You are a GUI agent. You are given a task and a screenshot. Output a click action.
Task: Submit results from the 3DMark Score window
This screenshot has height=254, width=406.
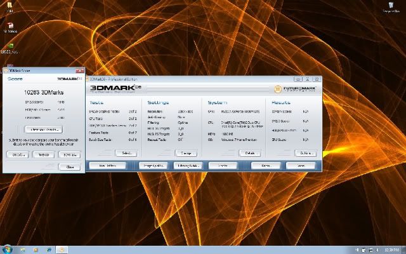point(44,130)
